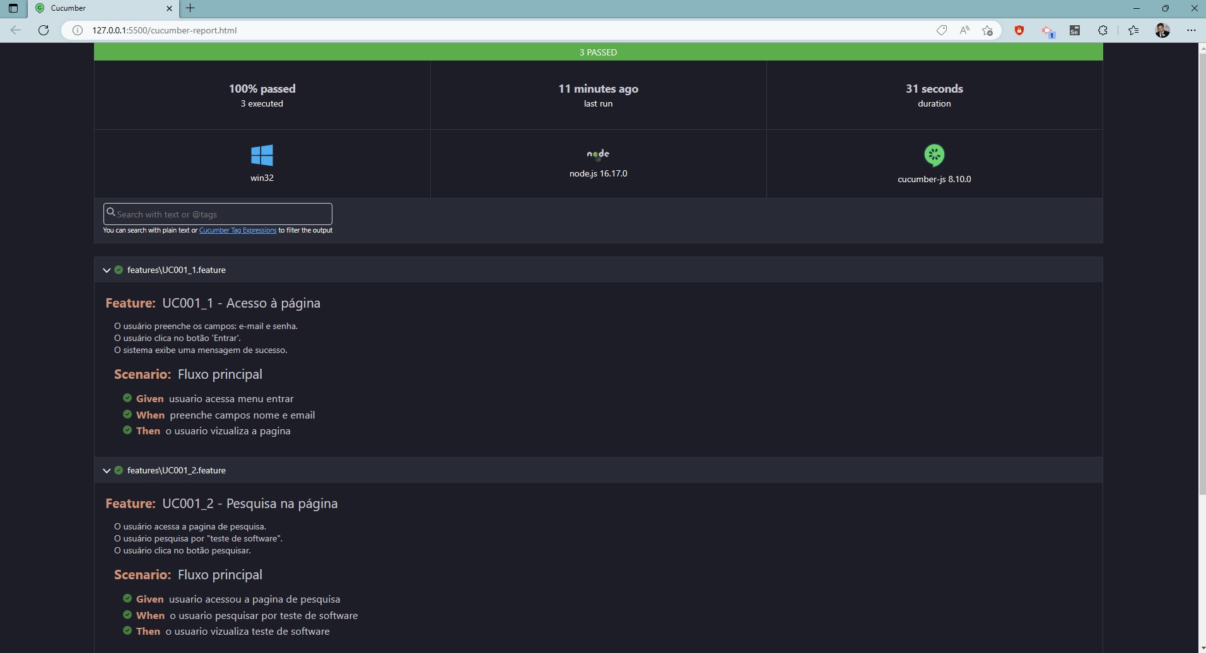Click the feature title 'UC001_2 - Pesquisa na página'
The height and width of the screenshot is (653, 1206).
click(250, 504)
